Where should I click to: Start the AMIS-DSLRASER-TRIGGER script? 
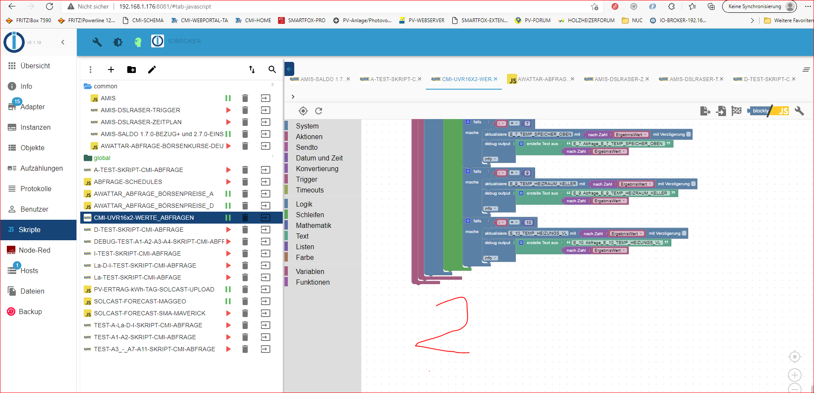click(x=228, y=110)
